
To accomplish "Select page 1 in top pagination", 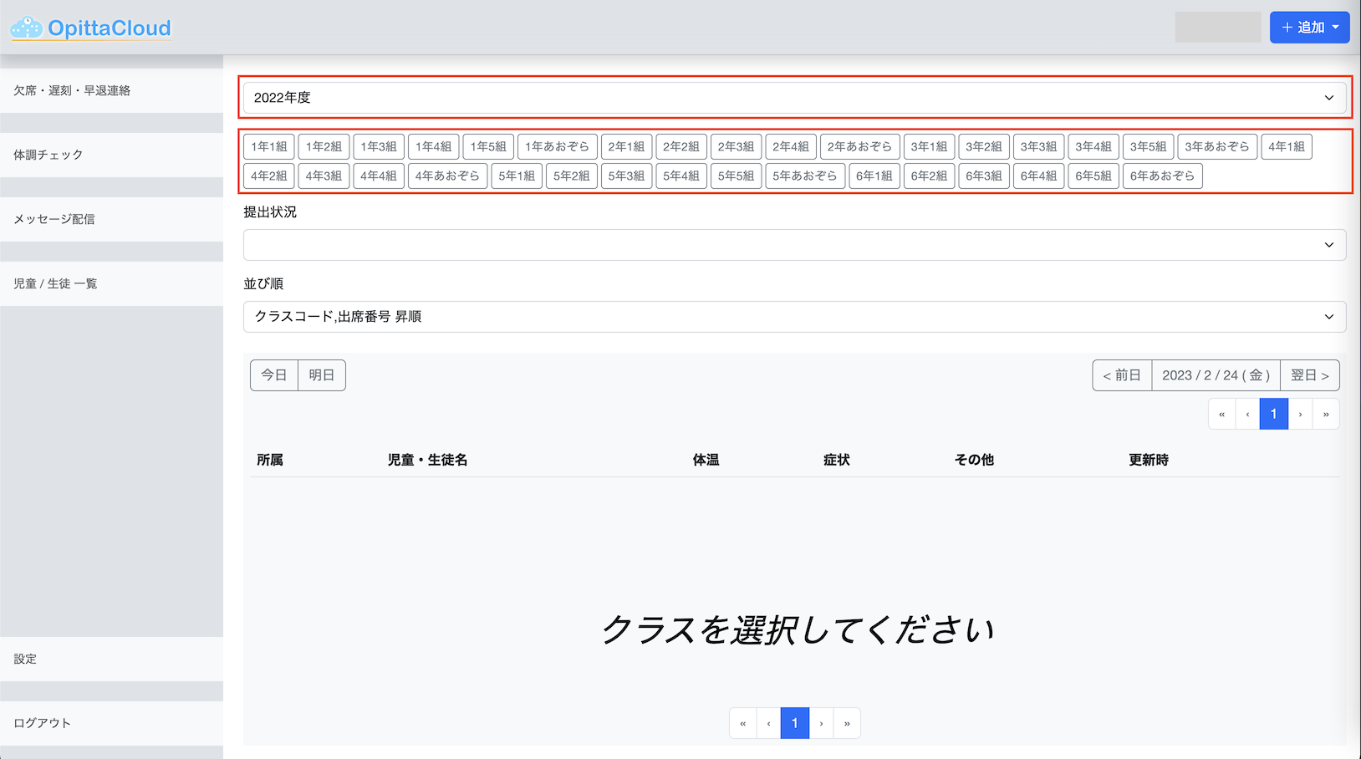I will pyautogui.click(x=1274, y=414).
